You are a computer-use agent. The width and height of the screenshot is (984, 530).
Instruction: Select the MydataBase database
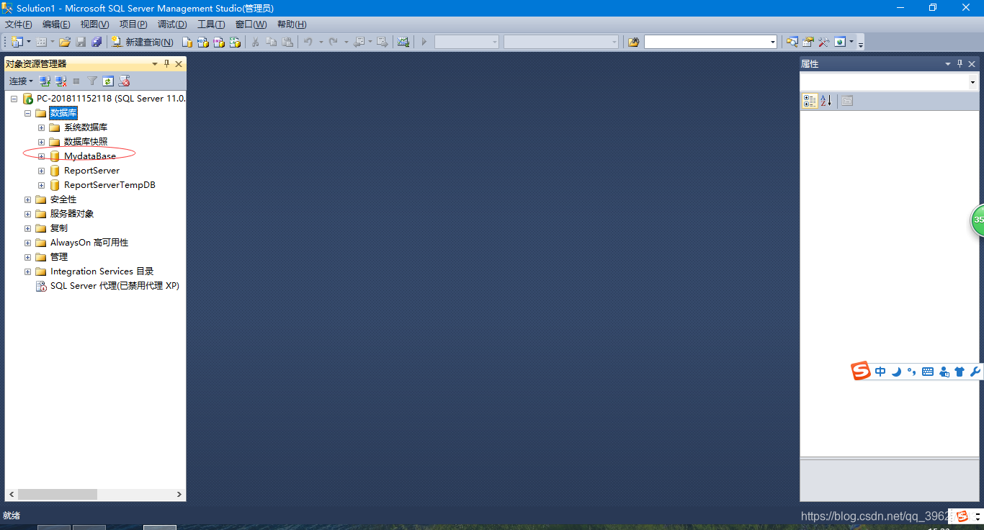click(90, 156)
